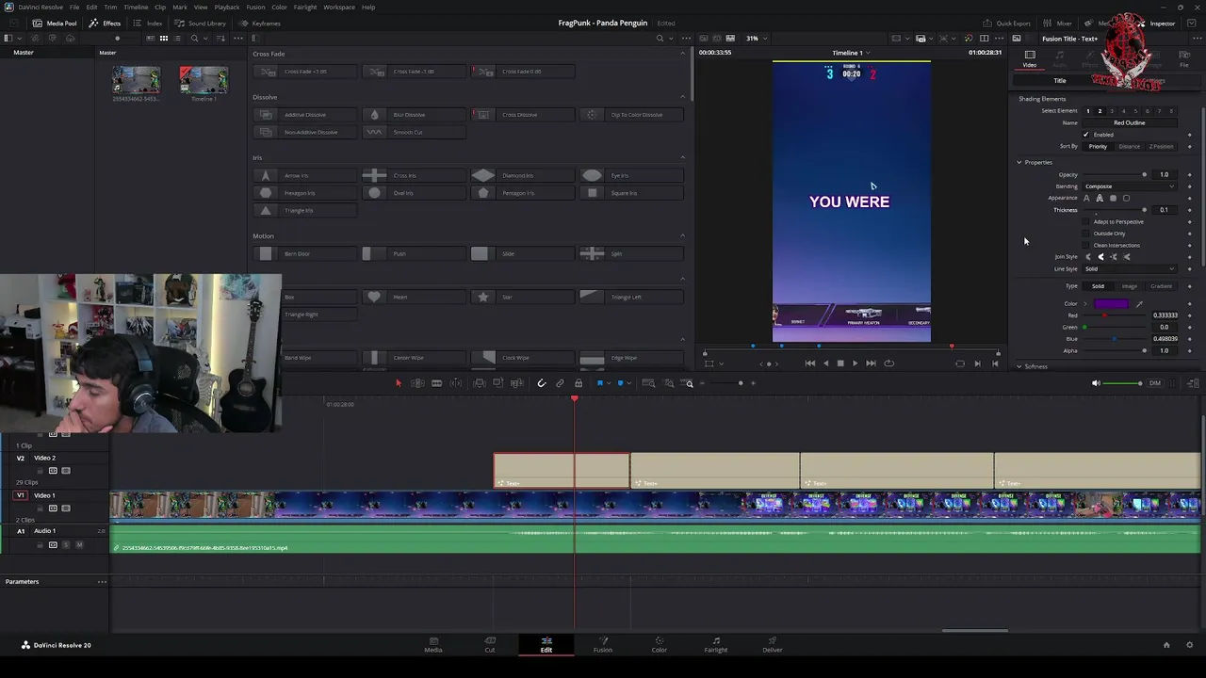Open the Timeline menu
The image size is (1206, 678).
pyautogui.click(x=136, y=7)
